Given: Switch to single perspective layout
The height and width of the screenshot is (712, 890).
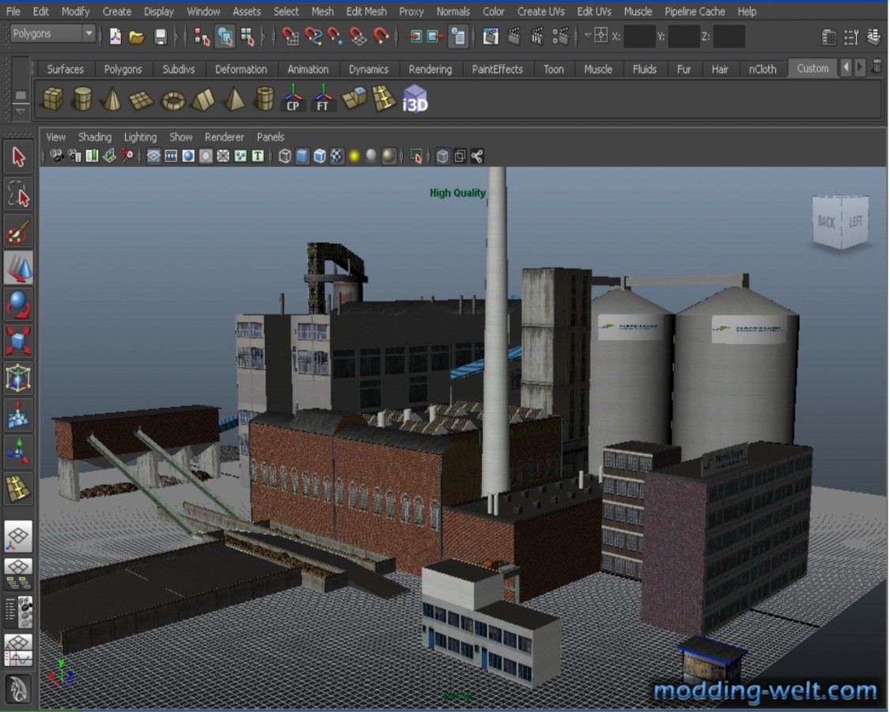Looking at the screenshot, I should (18, 536).
